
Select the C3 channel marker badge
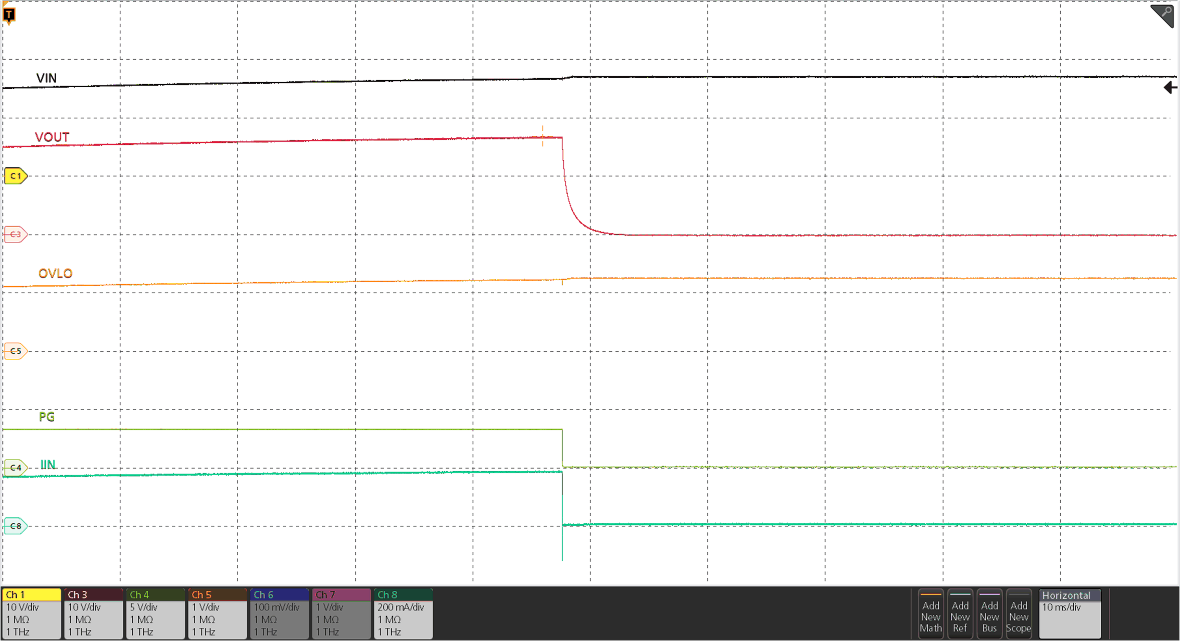click(x=15, y=235)
